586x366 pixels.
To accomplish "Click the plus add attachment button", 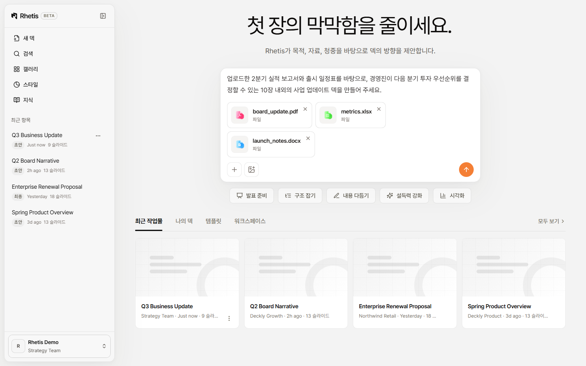I will pos(234,170).
